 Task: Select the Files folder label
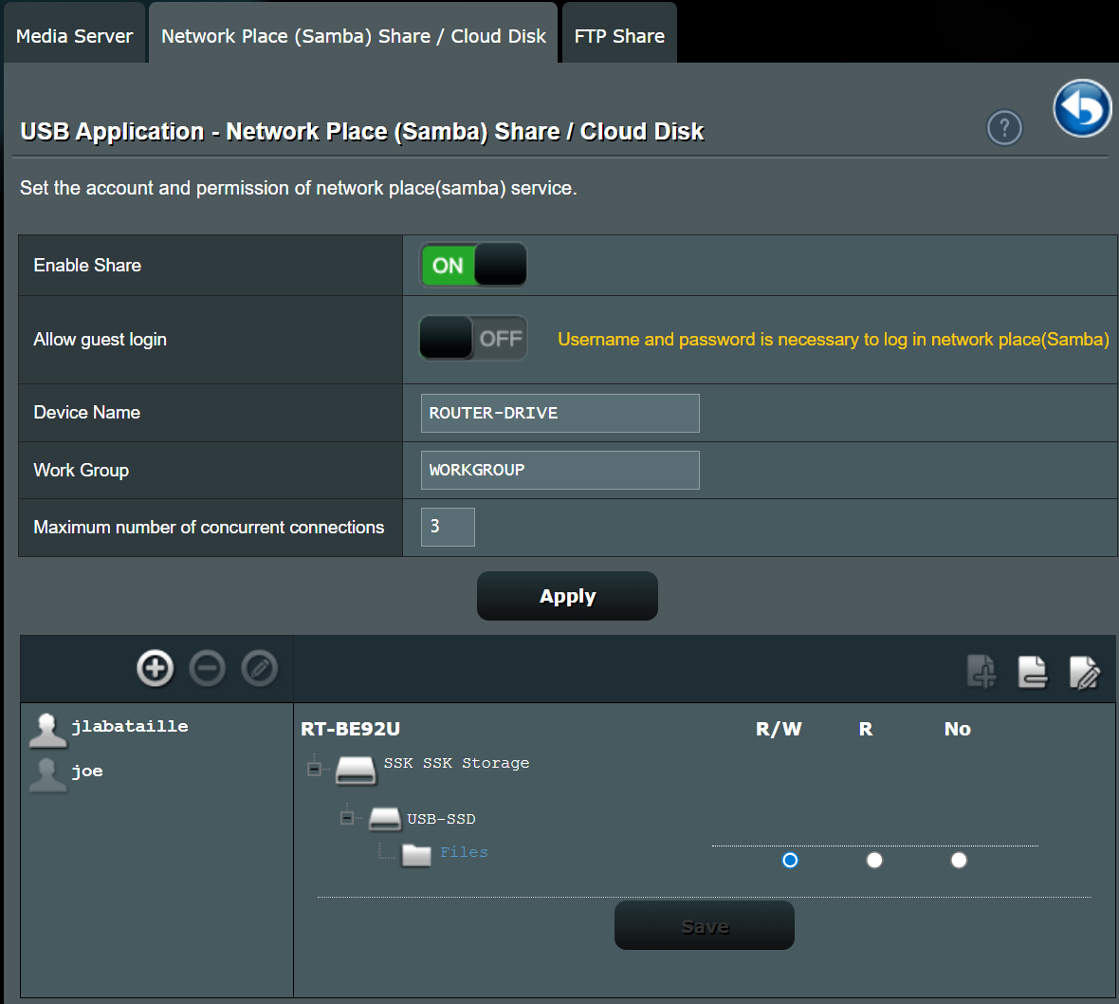[x=464, y=852]
